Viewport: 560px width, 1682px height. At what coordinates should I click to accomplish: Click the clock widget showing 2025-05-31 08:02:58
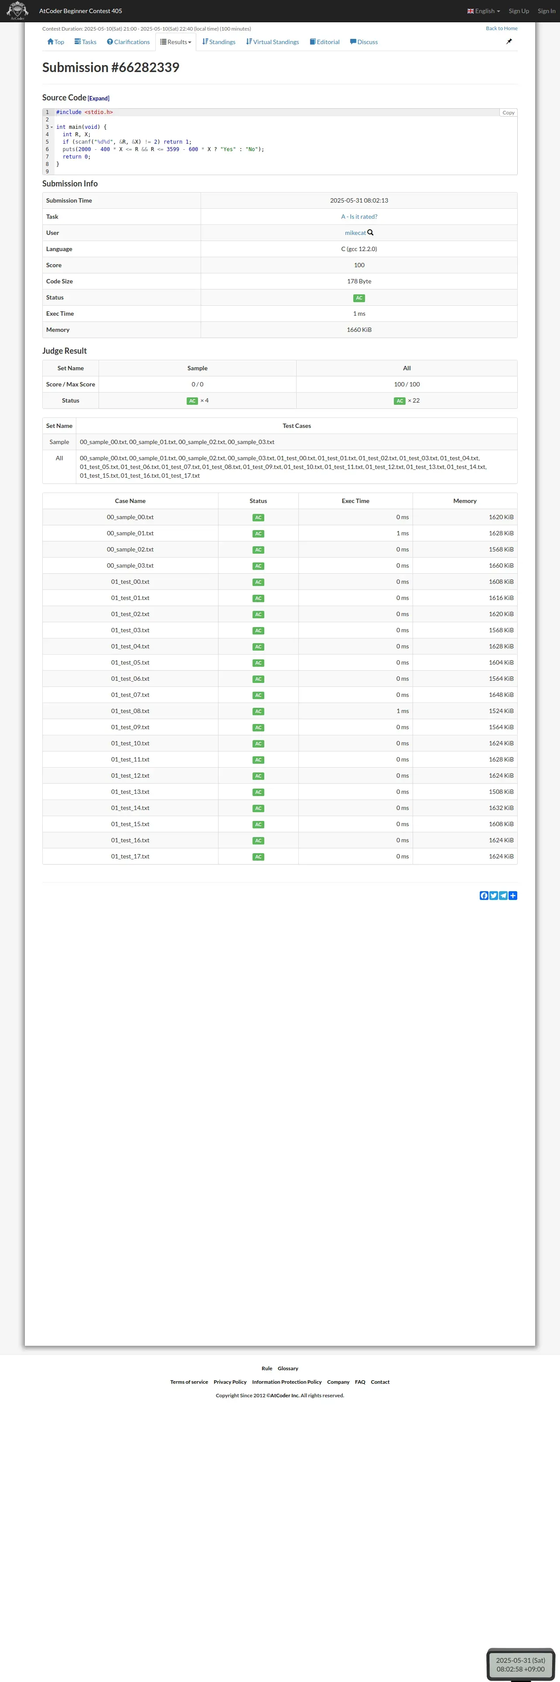[x=520, y=1665]
